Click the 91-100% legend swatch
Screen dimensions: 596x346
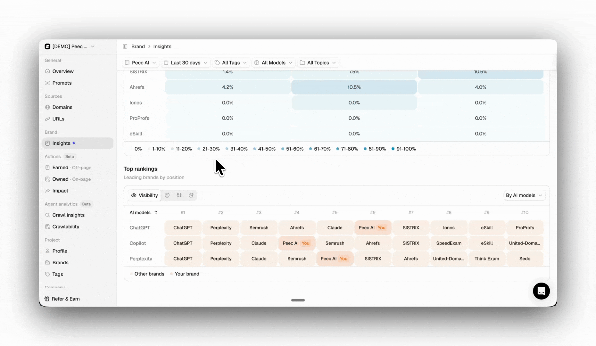393,149
